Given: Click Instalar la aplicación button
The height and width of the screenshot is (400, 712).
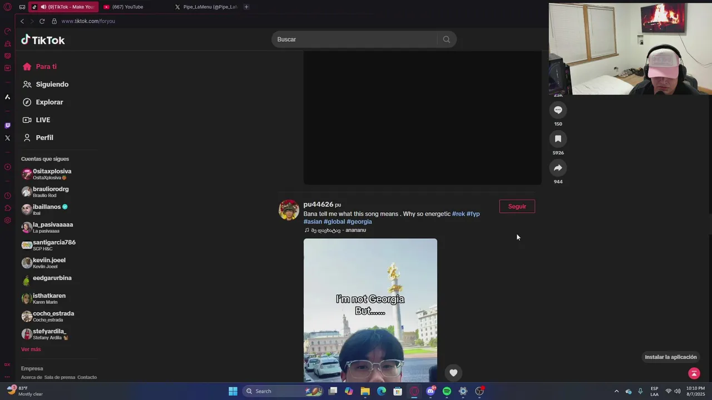Looking at the screenshot, I should (x=671, y=357).
